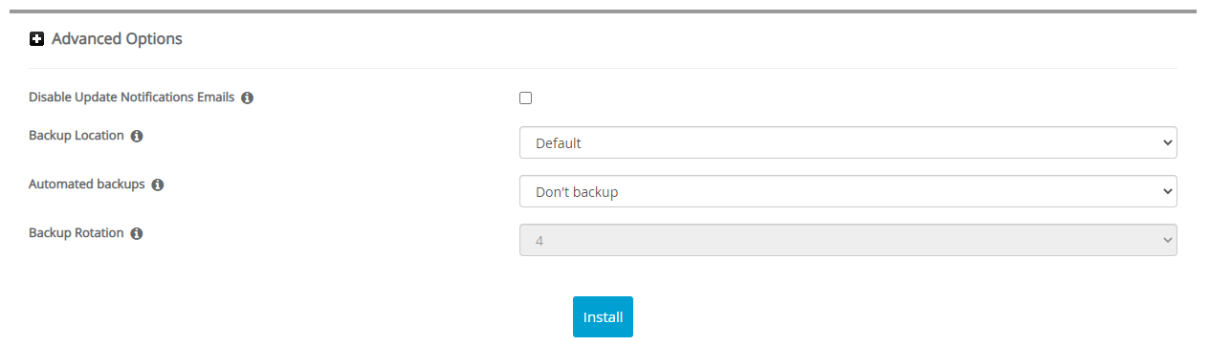Screen dimensions: 1210x346
Task: Show info icon beside Backup Location
Action: [x=137, y=137]
